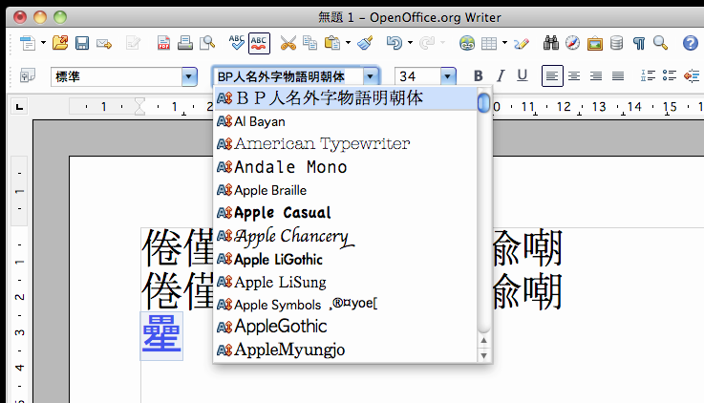Select Apple Chancery in font list
Image resolution: width=704 pixels, height=403 pixels.
345,236
